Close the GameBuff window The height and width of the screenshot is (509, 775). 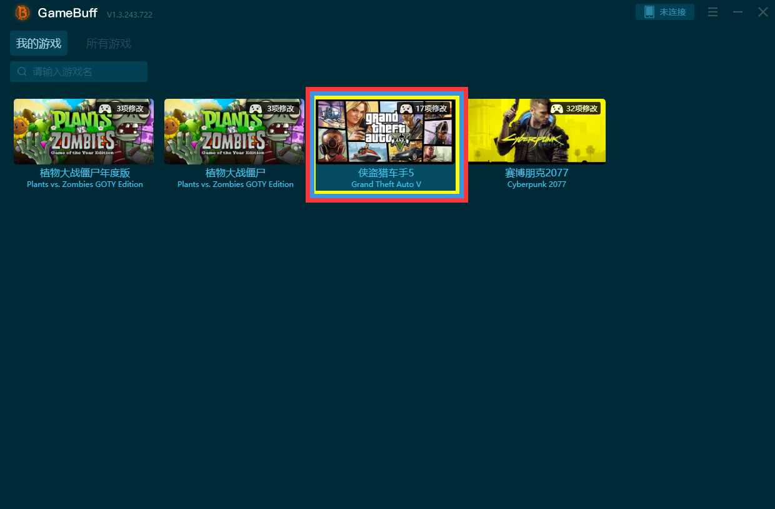762,12
